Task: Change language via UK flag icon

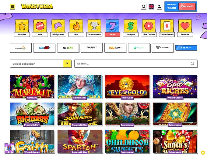Action: coord(151,6)
